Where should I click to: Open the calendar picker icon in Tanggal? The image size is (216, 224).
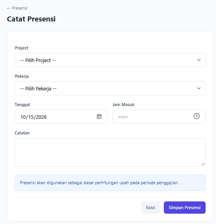coord(99,116)
